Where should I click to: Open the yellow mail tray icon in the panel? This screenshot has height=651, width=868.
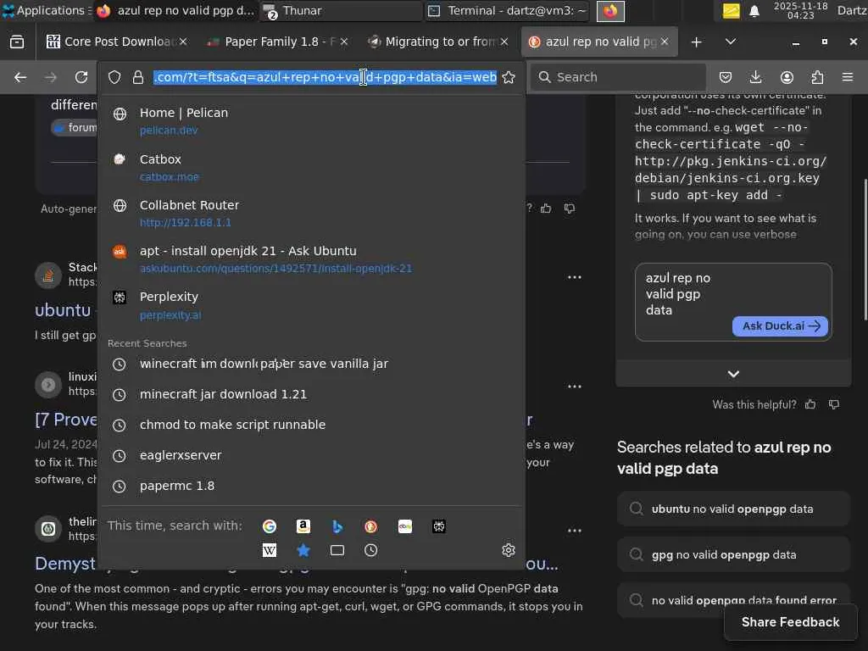[x=732, y=11]
